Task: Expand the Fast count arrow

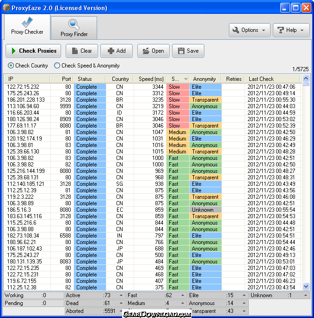Action: (183, 295)
